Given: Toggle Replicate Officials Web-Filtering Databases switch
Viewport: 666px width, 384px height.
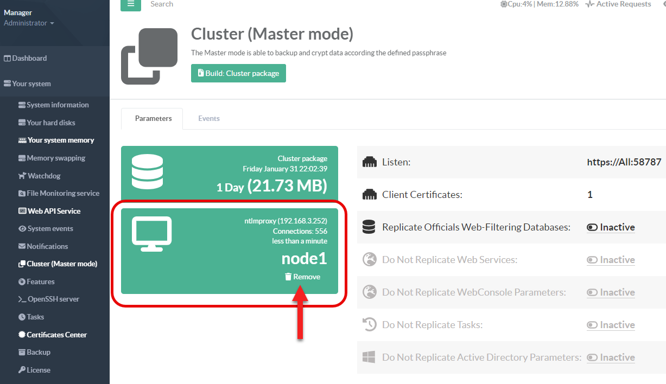Looking at the screenshot, I should (x=611, y=227).
